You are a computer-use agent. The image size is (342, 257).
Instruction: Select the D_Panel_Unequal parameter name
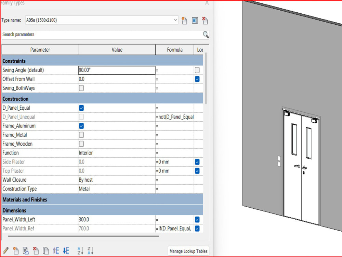pyautogui.click(x=19, y=117)
